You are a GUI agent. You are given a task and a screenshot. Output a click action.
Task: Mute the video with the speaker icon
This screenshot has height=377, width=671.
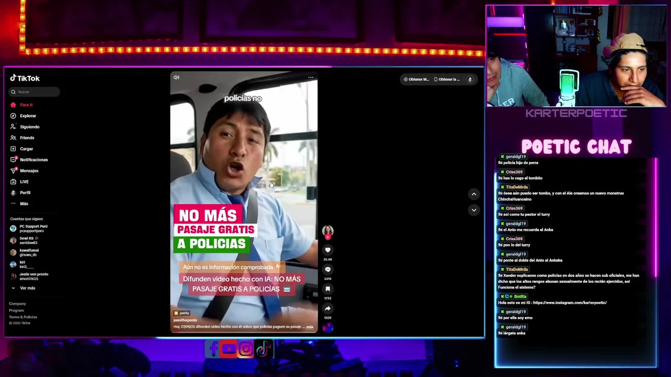[x=177, y=77]
